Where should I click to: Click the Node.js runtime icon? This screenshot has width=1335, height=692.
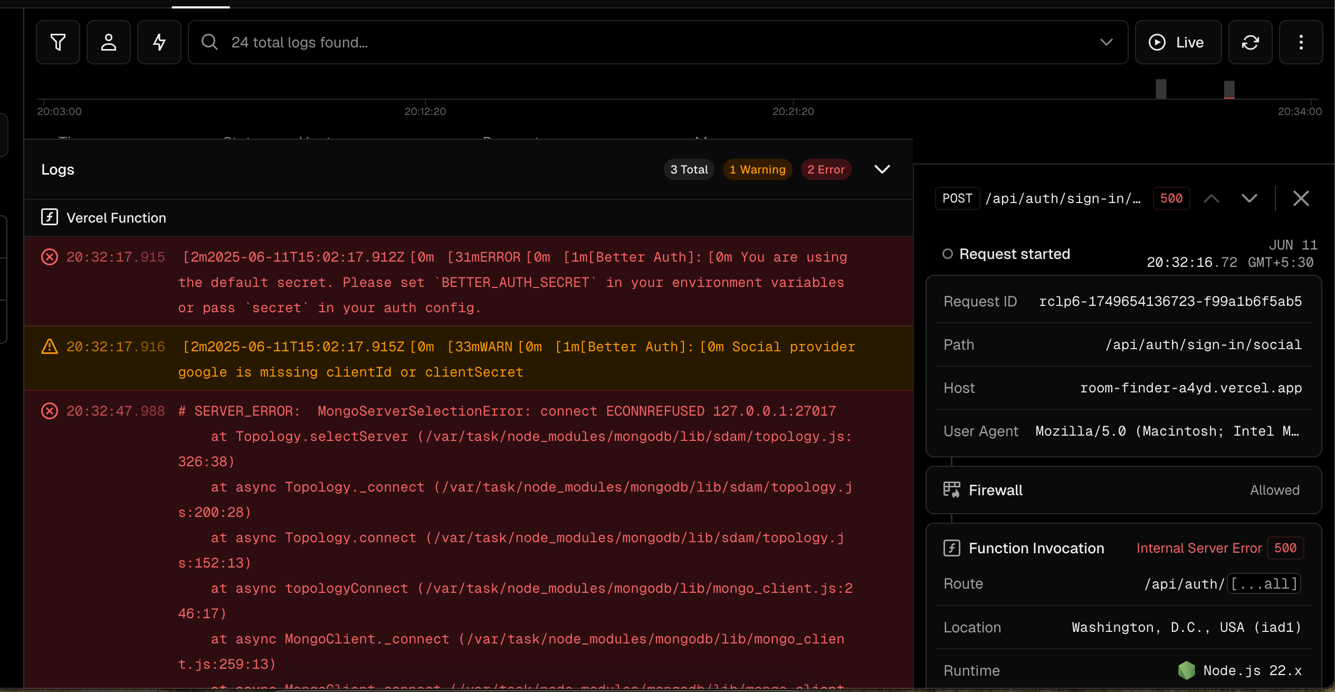(1186, 670)
